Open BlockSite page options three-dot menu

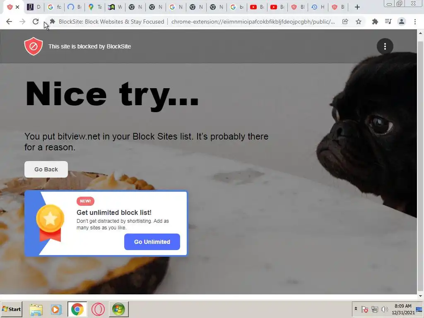coord(385,46)
